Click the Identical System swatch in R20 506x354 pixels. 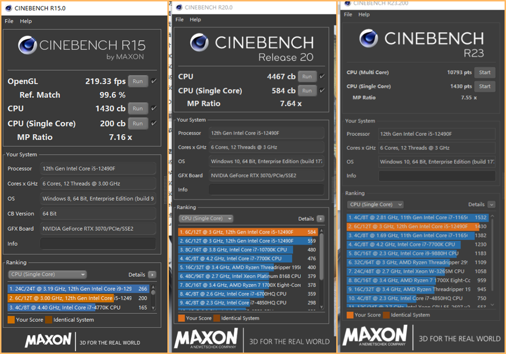pyautogui.click(x=217, y=319)
